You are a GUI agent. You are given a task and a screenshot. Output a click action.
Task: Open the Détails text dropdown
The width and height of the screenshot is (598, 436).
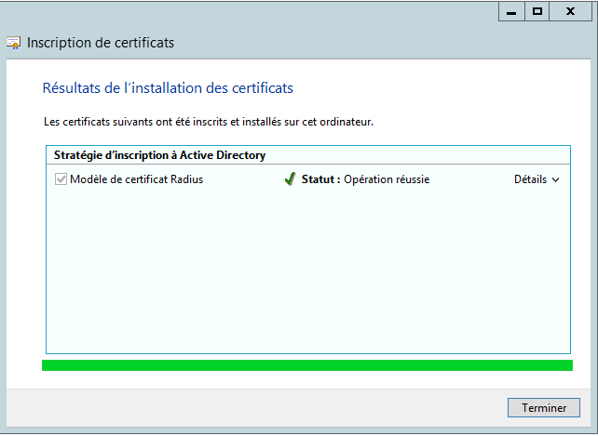(x=530, y=179)
